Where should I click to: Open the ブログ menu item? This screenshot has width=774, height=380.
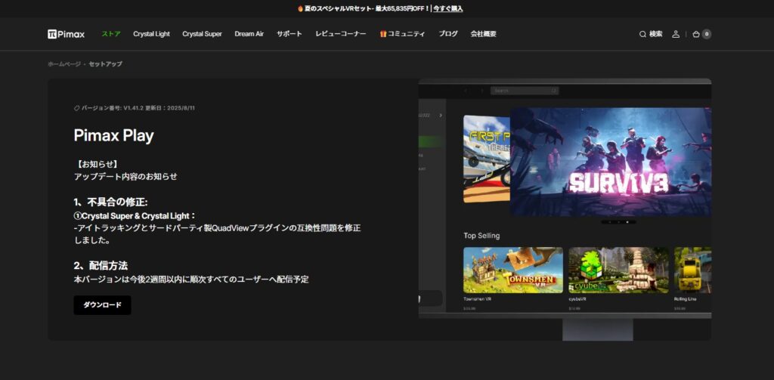448,34
